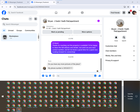Focus the Search Facebook field
The width and height of the screenshot is (140, 112).
pyautogui.click(x=22, y=13)
